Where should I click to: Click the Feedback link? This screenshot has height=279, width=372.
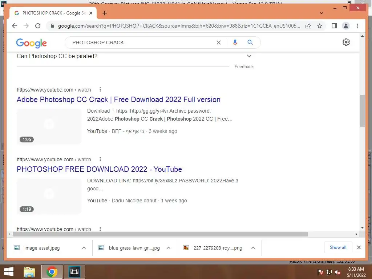(x=244, y=67)
